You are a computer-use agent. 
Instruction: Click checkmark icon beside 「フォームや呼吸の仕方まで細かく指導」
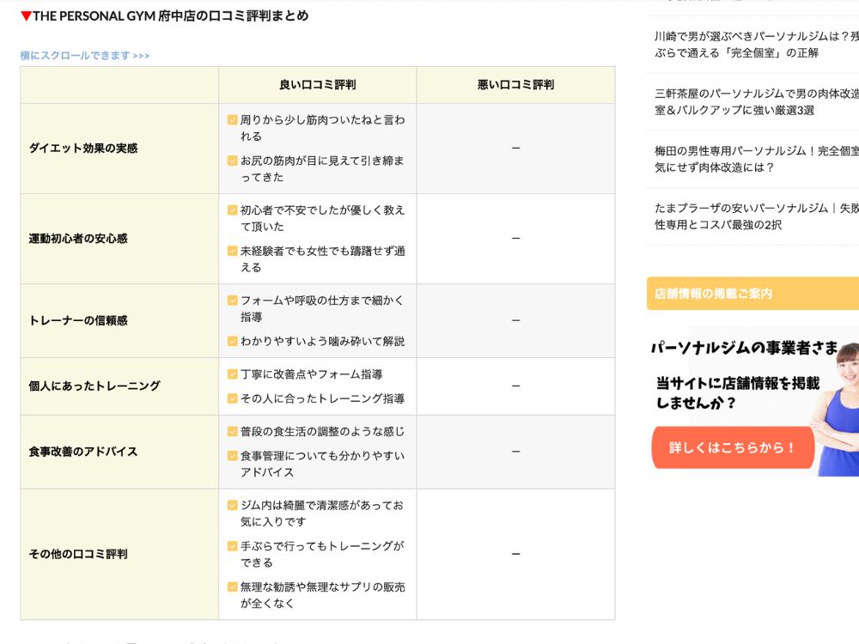pos(230,301)
